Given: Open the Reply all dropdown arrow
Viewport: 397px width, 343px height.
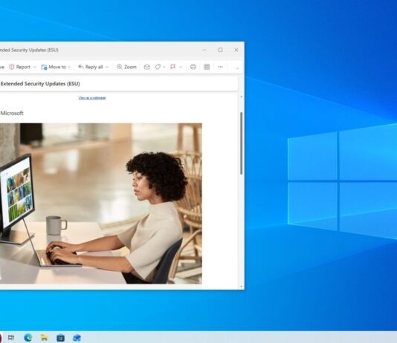Looking at the screenshot, I should click(x=107, y=67).
